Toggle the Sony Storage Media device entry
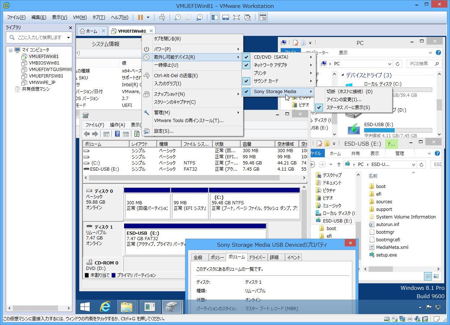Screen dimensions: 450x325 [x=279, y=91]
